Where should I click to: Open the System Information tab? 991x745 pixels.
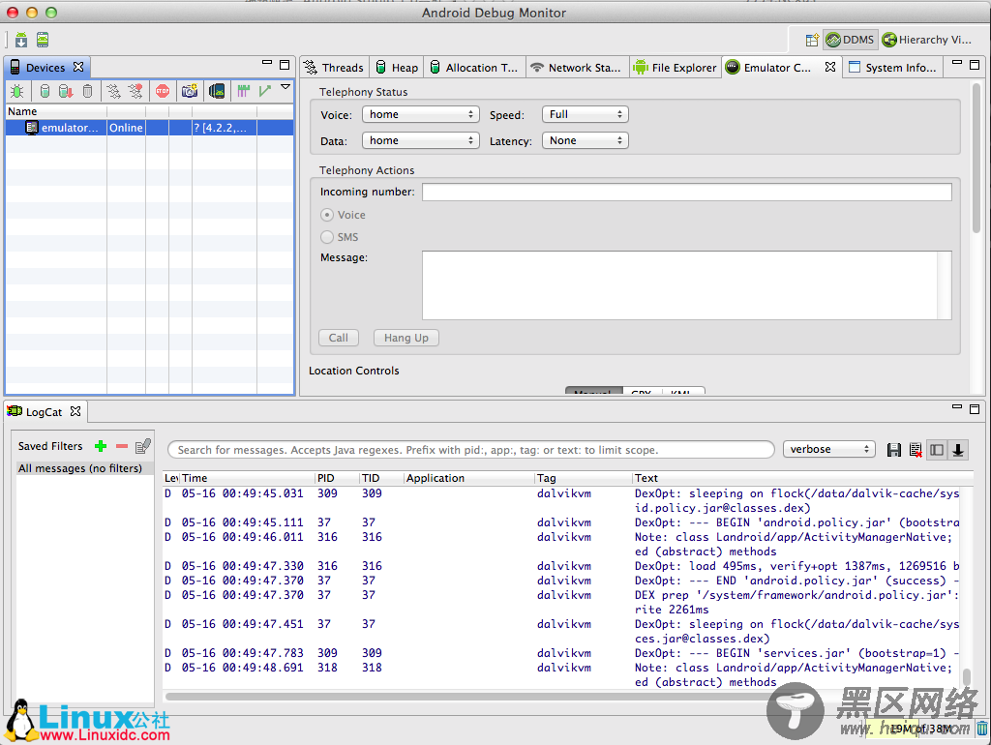893,68
